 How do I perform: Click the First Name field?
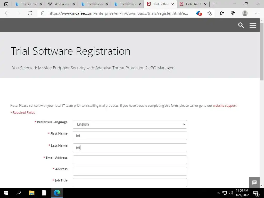tap(130, 136)
